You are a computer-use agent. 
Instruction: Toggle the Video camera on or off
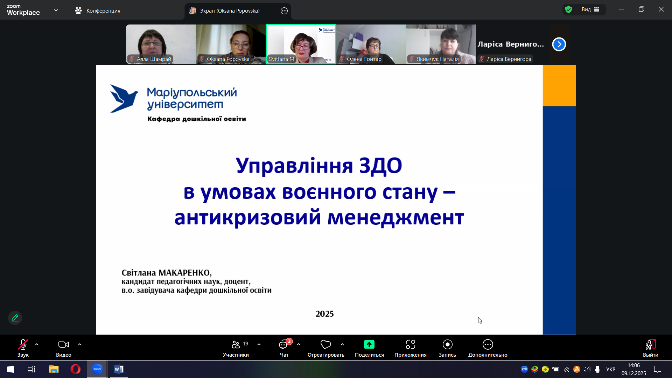(x=63, y=345)
